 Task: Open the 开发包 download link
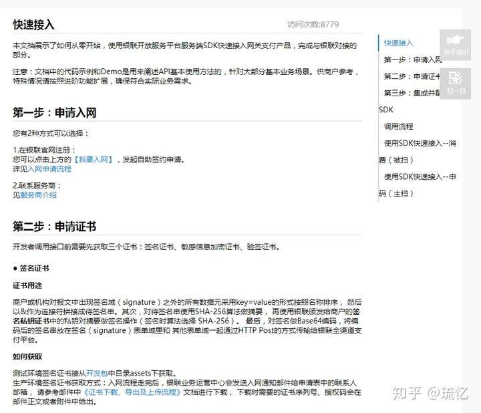[x=97, y=373]
